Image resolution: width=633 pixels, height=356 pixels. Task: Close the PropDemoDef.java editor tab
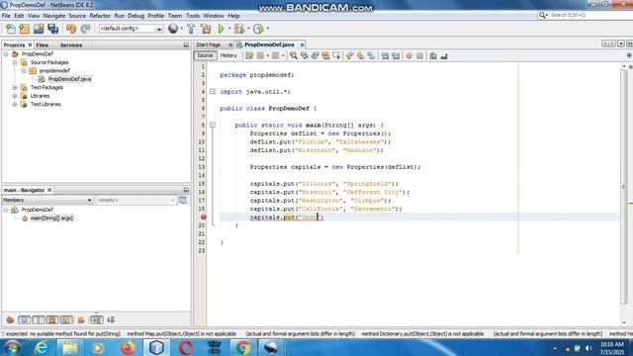click(x=302, y=44)
